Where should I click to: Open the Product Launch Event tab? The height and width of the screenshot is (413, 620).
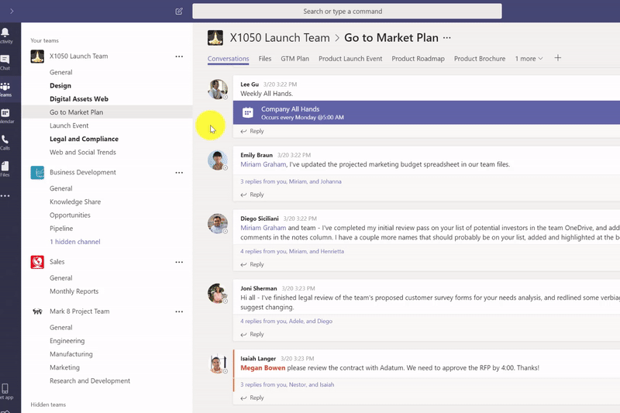(350, 58)
